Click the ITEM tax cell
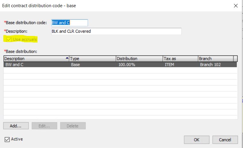 pos(169,64)
